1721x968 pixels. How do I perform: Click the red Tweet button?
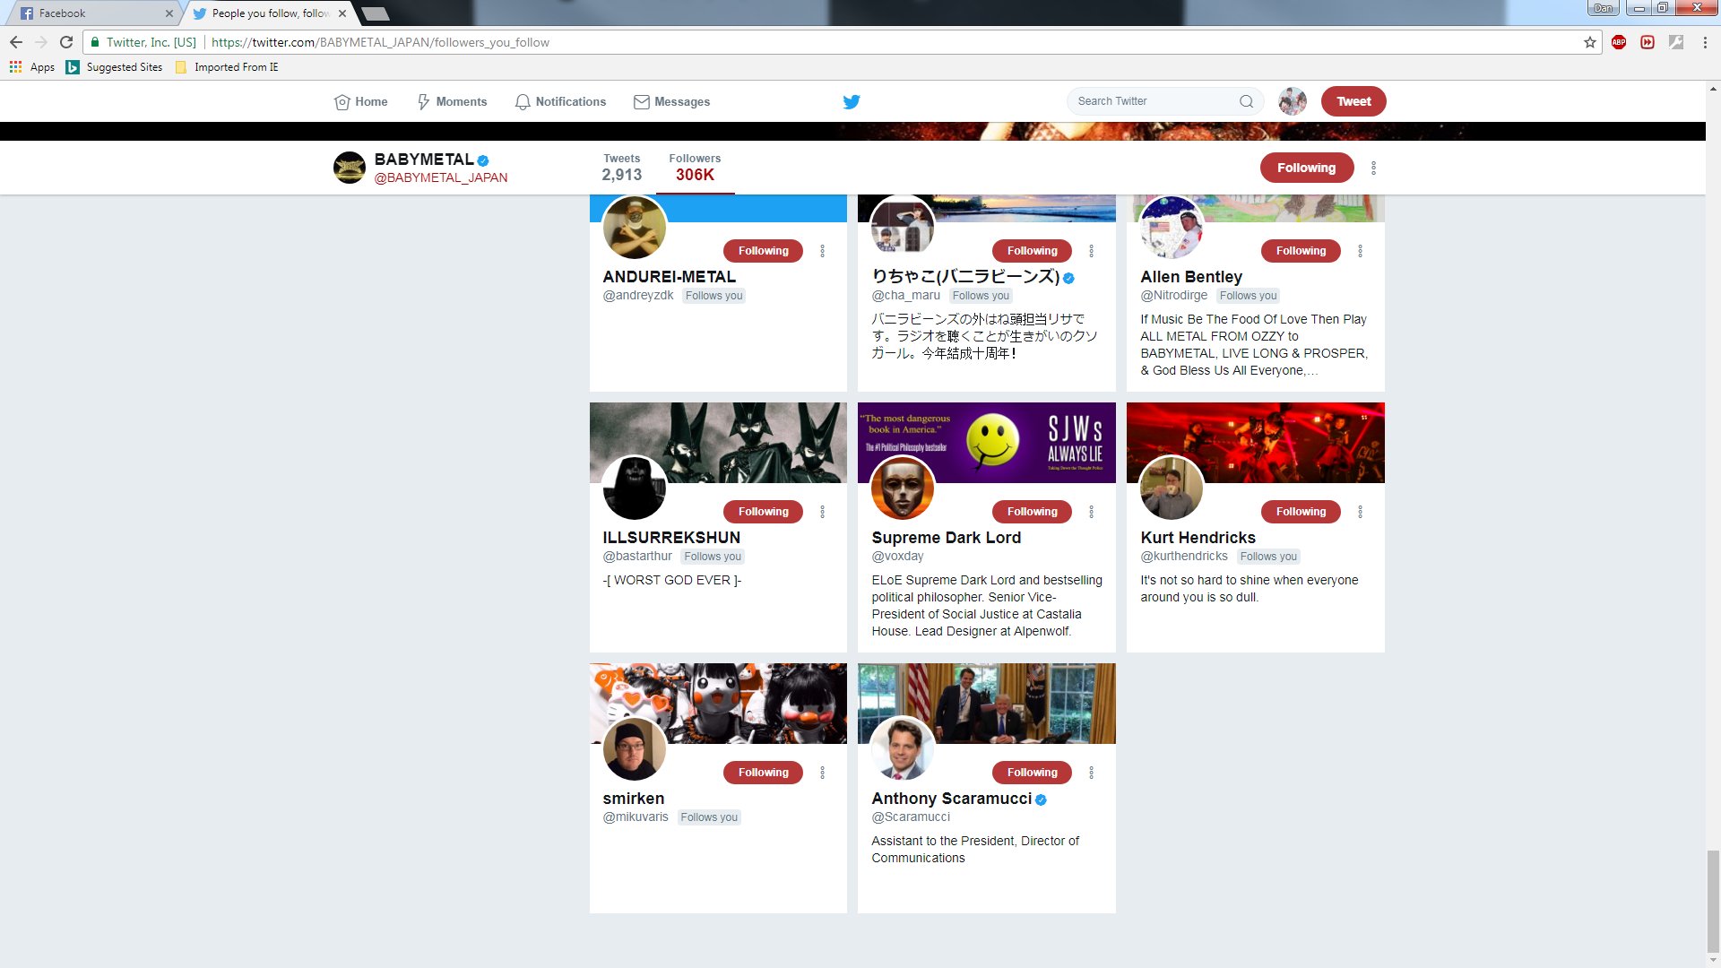pos(1353,101)
